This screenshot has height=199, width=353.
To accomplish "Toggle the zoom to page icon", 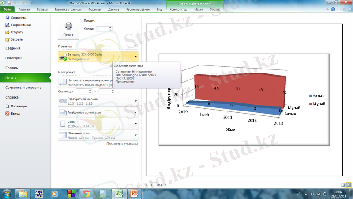I will 349,184.
